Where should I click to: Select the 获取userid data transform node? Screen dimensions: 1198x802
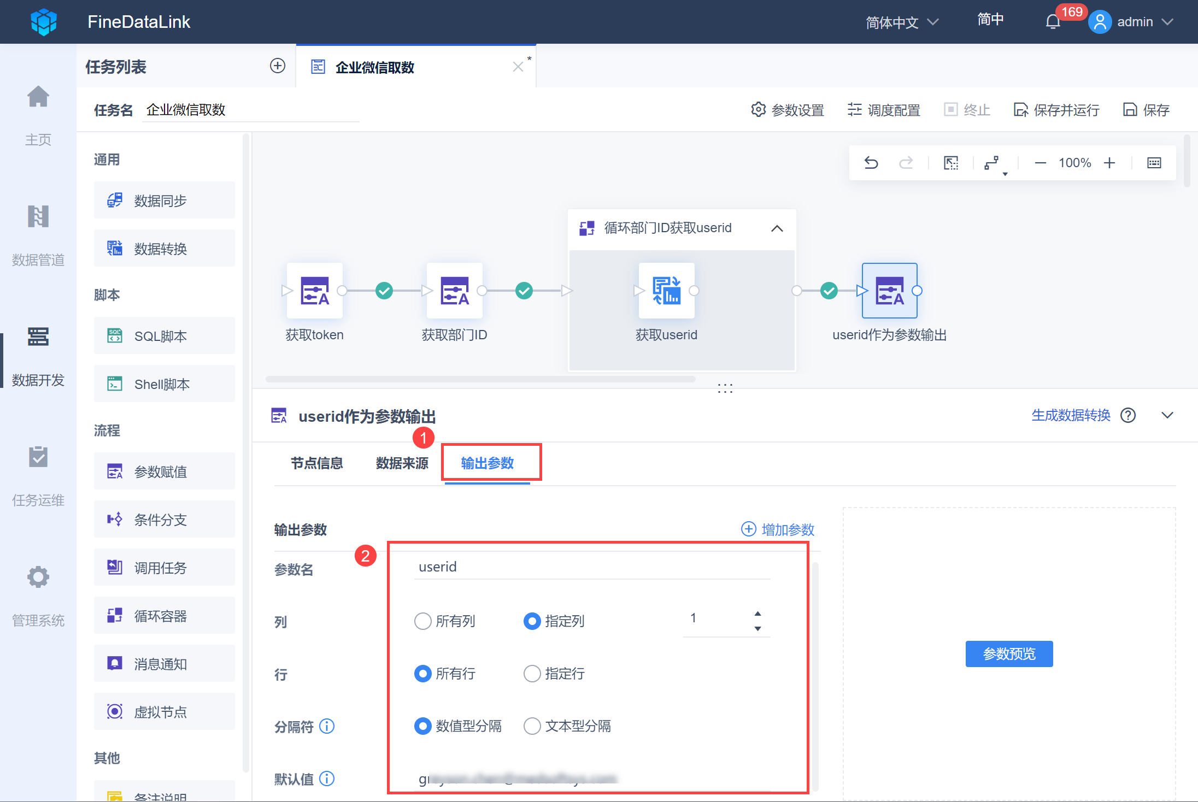pyautogui.click(x=666, y=291)
